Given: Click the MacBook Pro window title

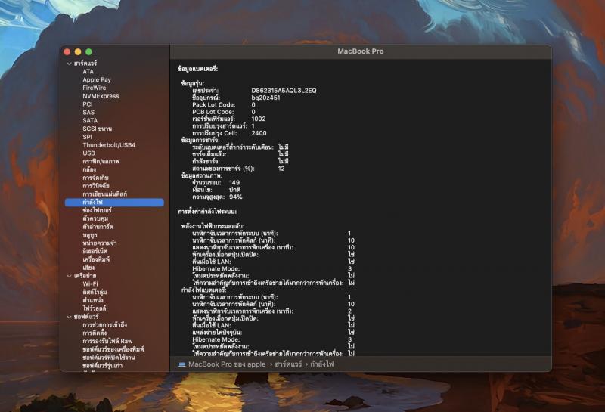Looking at the screenshot, I should [361, 51].
